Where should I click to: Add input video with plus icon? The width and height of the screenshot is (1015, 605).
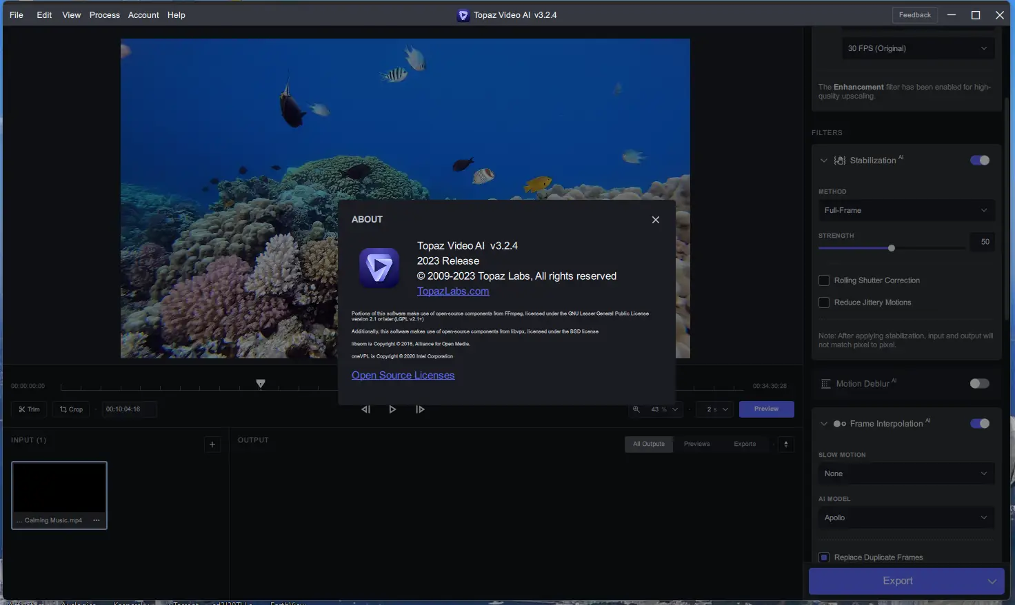[212, 444]
